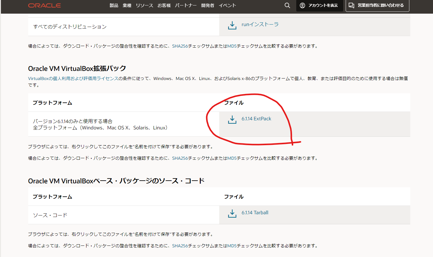Viewport: 433px width, 257px height.
Task: Click プラットフォーム header in the ExtPack table
Action: [52, 103]
